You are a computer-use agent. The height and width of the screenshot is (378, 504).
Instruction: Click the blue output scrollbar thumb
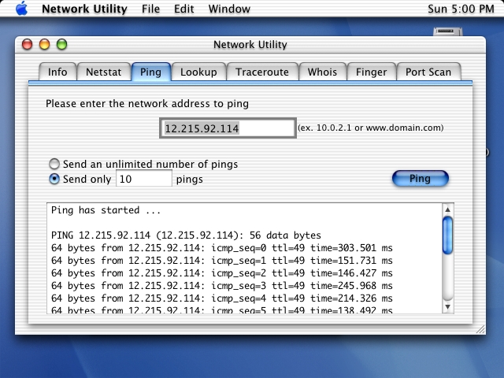pyautogui.click(x=447, y=235)
